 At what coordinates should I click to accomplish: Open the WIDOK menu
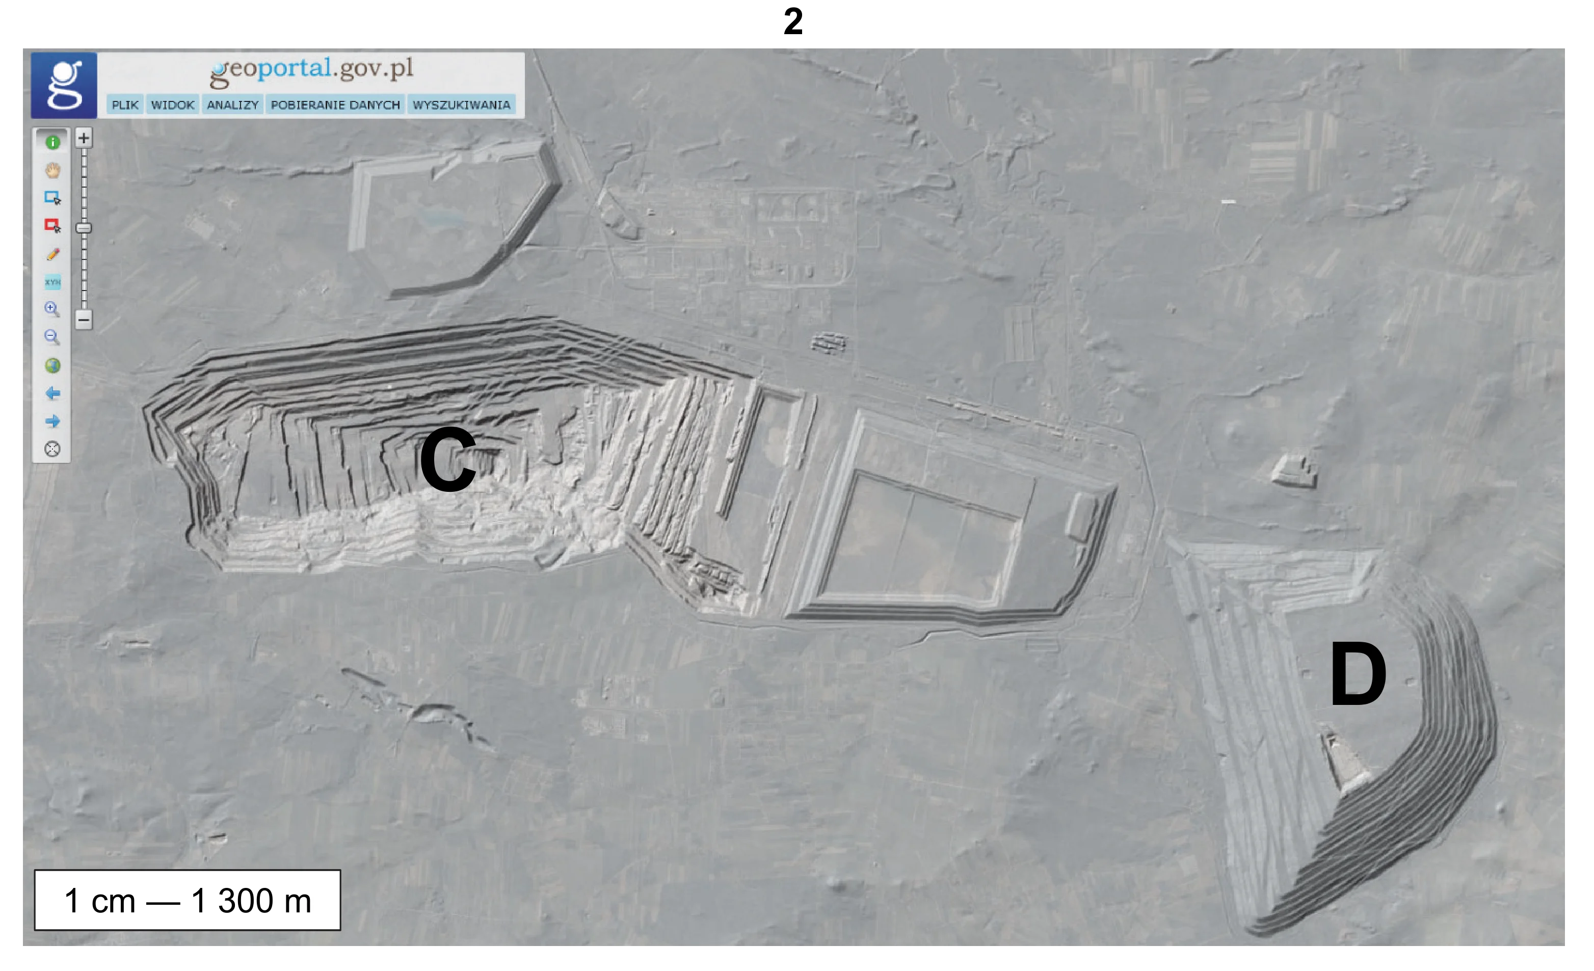[173, 105]
